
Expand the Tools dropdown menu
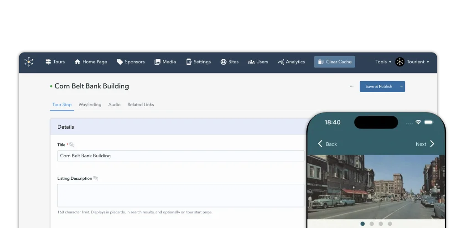383,62
